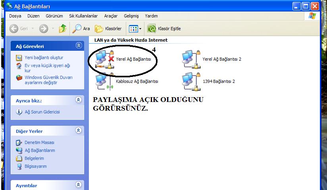The width and height of the screenshot is (327, 190).
Task: Select Yerel Ağ Bağlantısı 2 icon
Action: click(191, 59)
